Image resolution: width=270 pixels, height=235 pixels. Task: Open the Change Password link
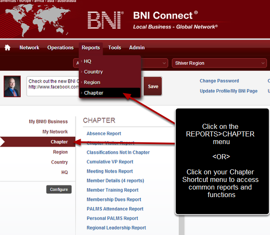[219, 81]
